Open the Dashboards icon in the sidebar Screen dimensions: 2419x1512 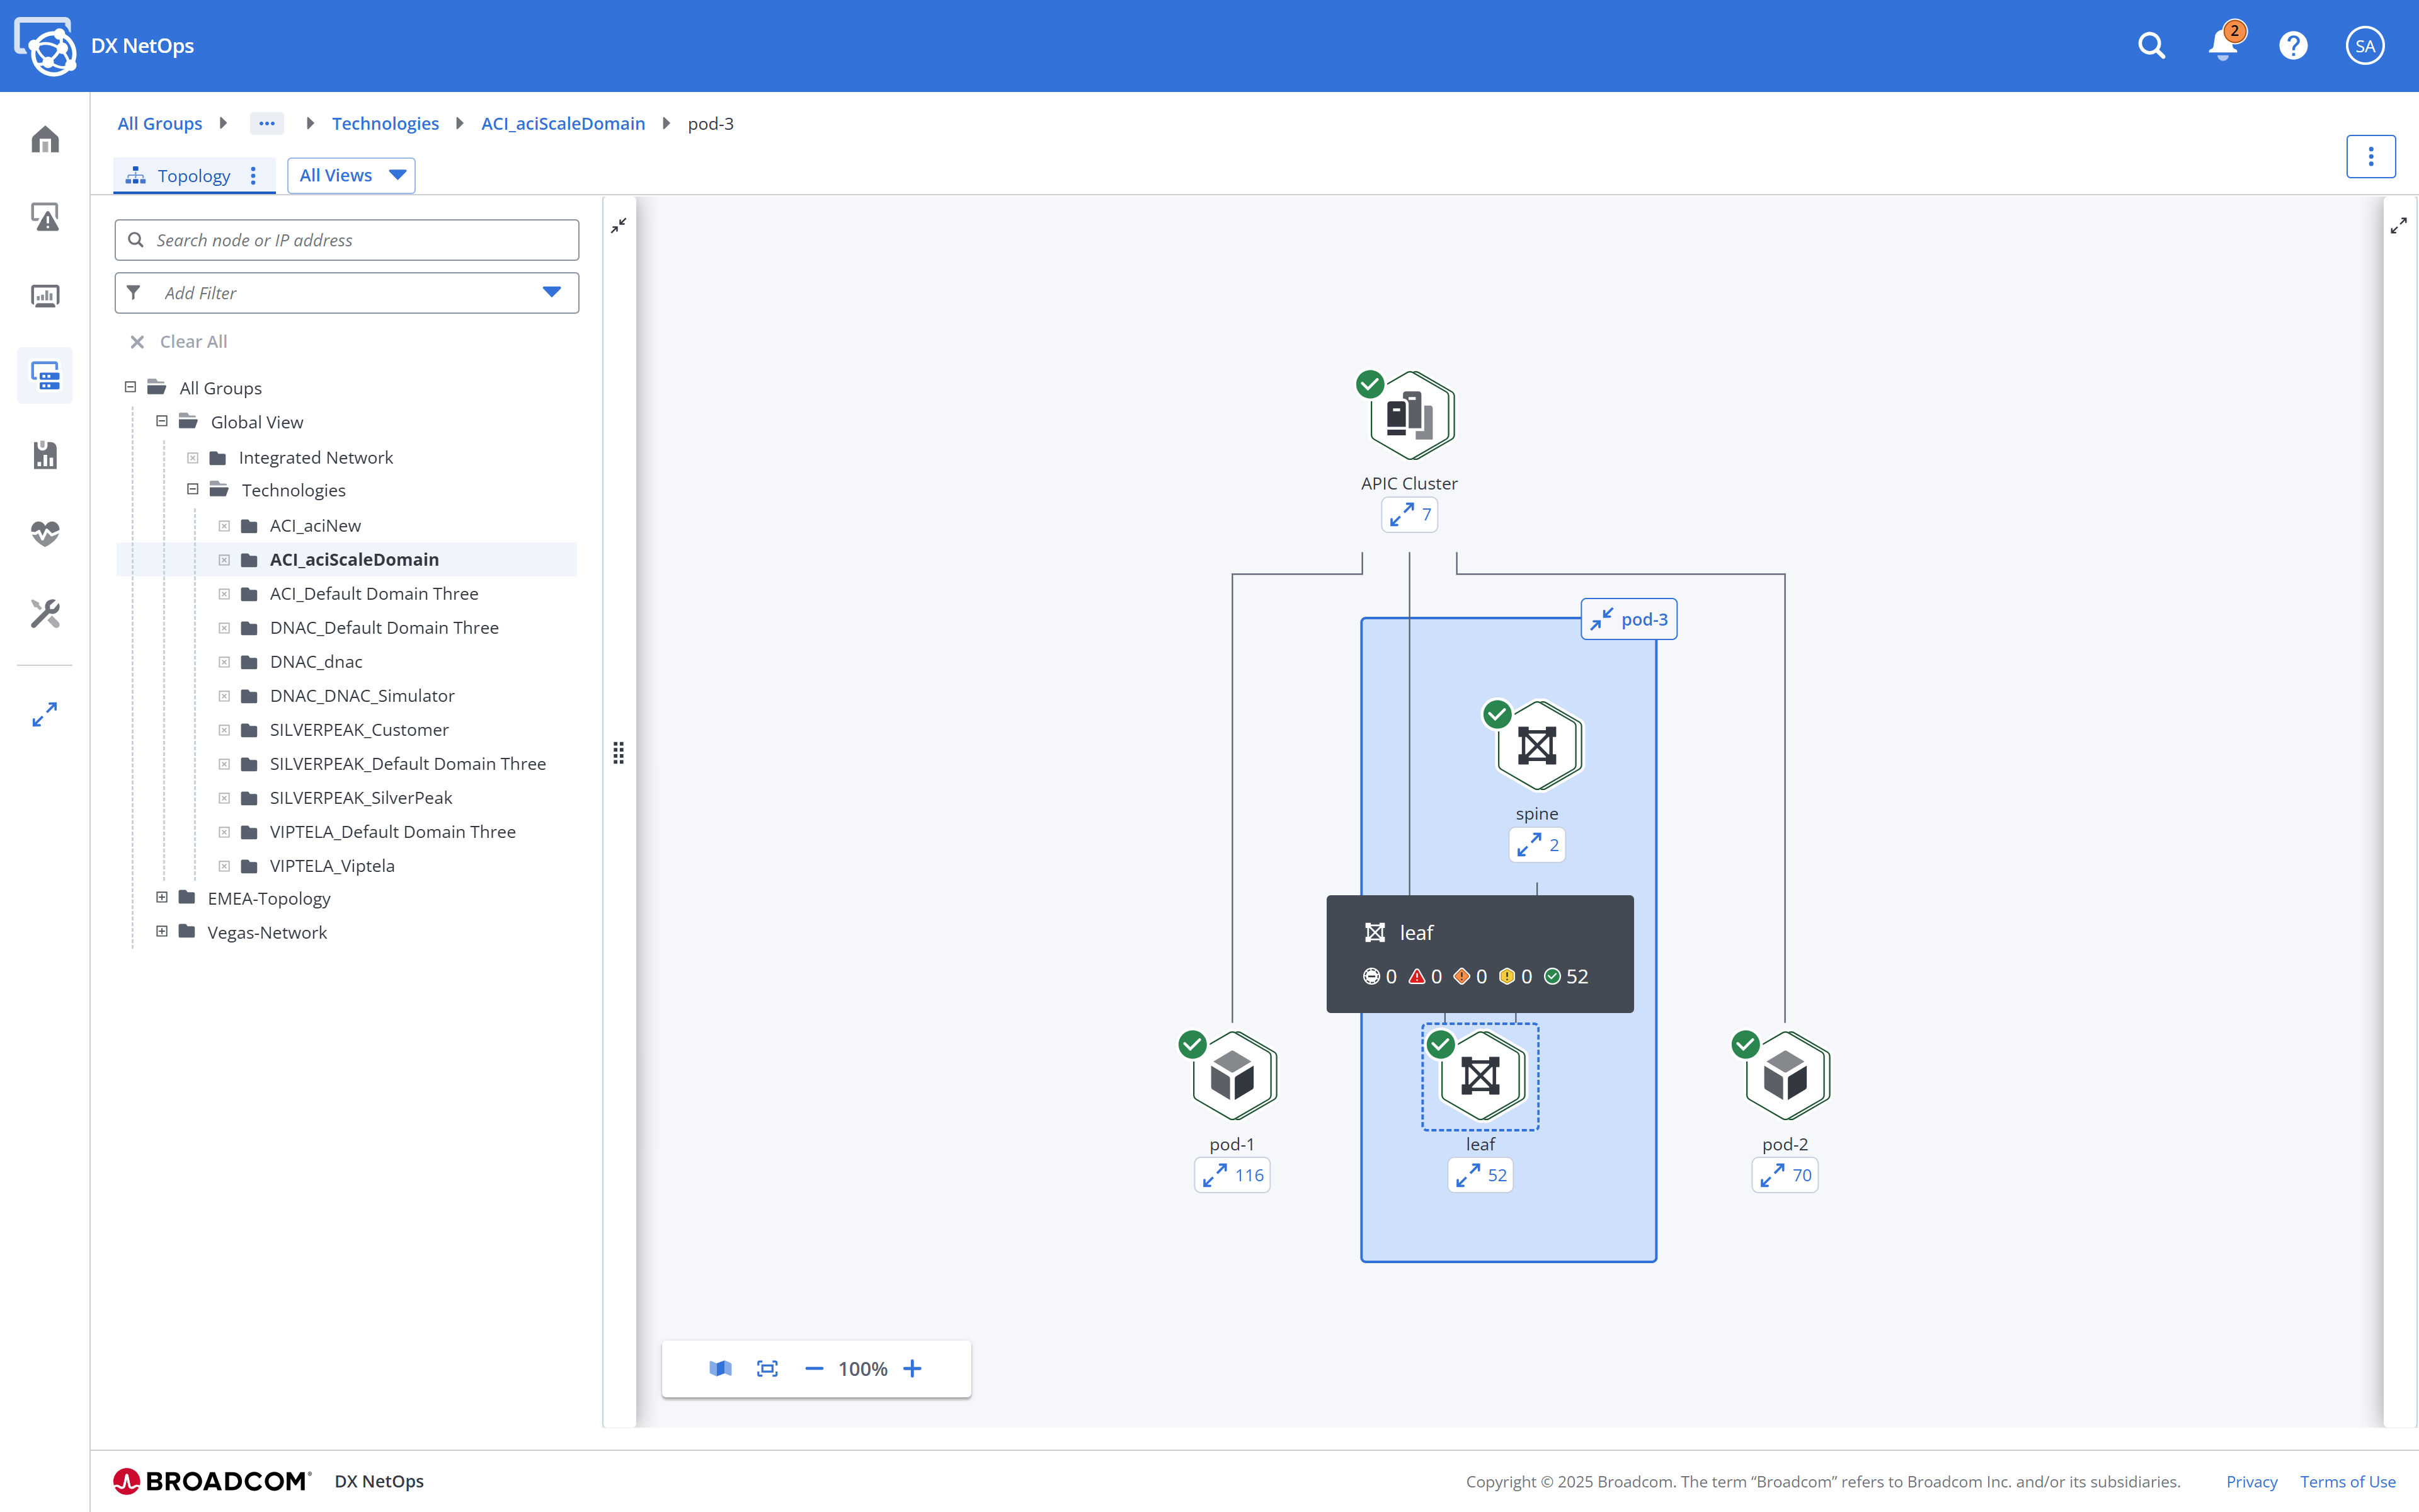point(45,295)
